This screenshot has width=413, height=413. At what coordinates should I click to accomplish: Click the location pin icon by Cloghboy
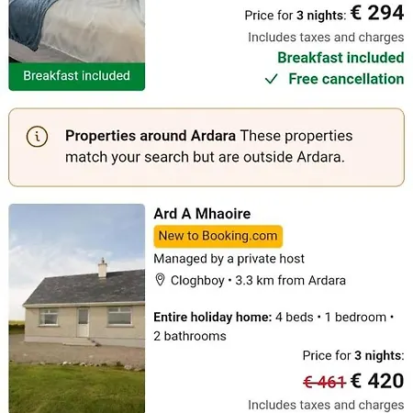160,280
